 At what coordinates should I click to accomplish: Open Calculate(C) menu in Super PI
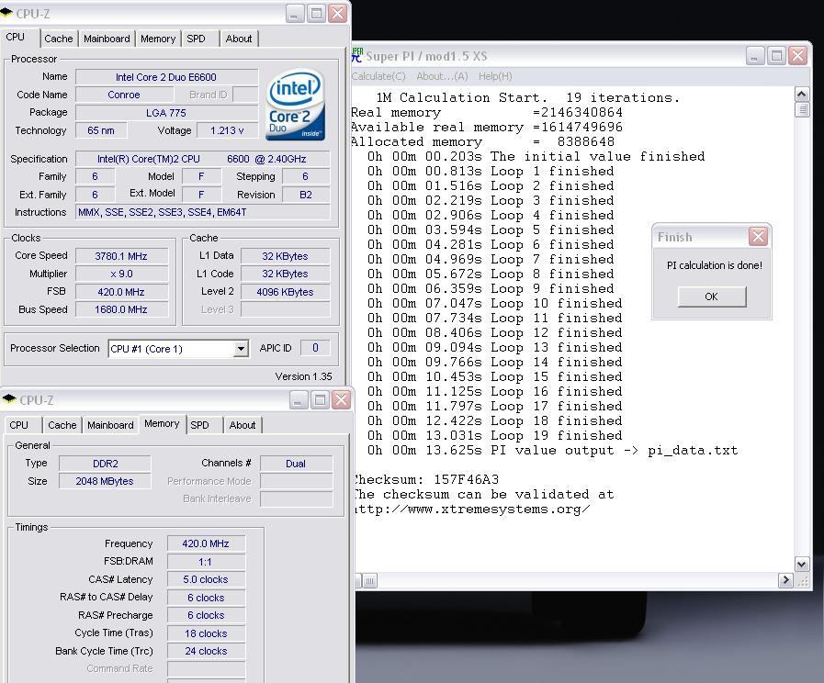click(378, 76)
